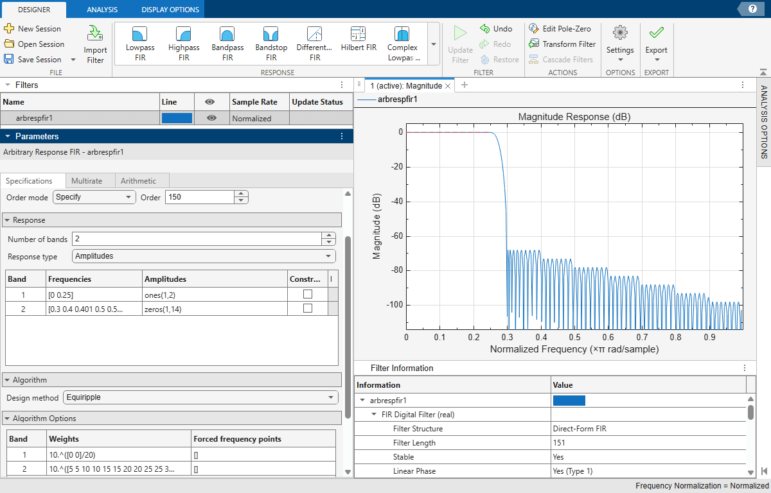The width and height of the screenshot is (771, 493).
Task: Open Filter Information options menu
Action: click(x=745, y=368)
